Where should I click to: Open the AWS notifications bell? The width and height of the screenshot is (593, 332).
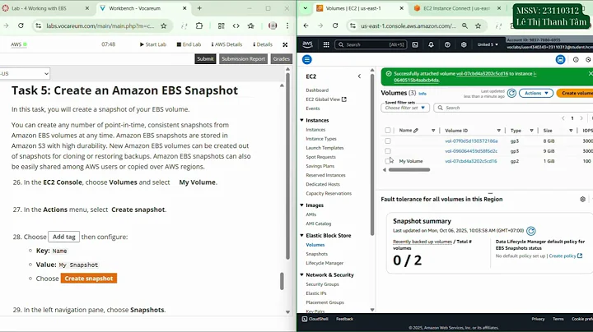[x=431, y=44]
